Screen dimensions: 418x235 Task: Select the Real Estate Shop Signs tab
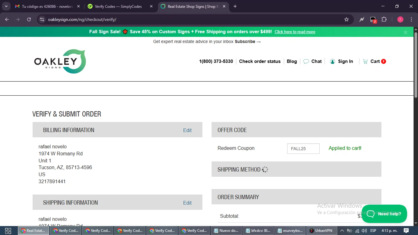click(x=193, y=6)
